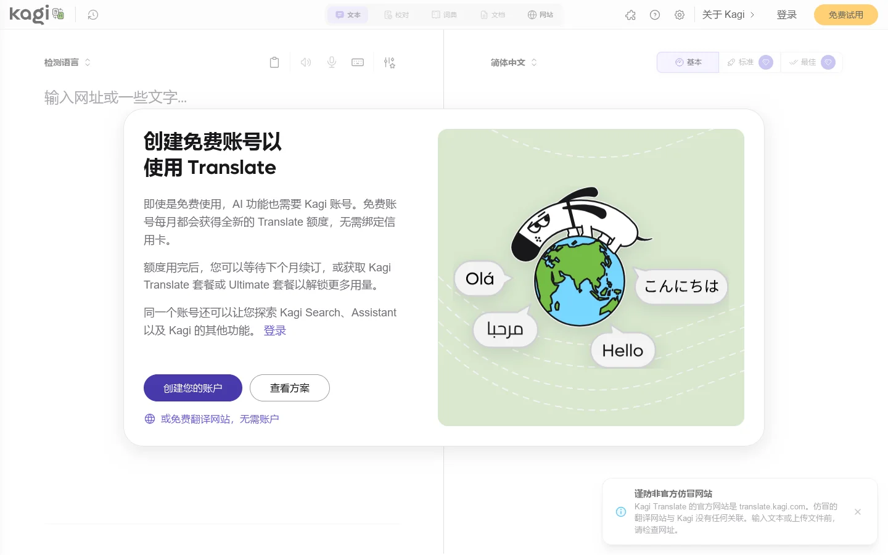This screenshot has width=888, height=555.
Task: Expand the 检测语言 source language dropdown
Action: [x=68, y=62]
